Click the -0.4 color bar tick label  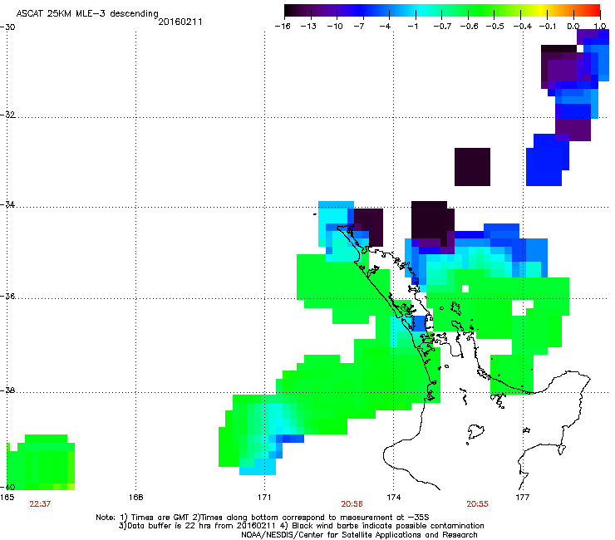point(523,27)
